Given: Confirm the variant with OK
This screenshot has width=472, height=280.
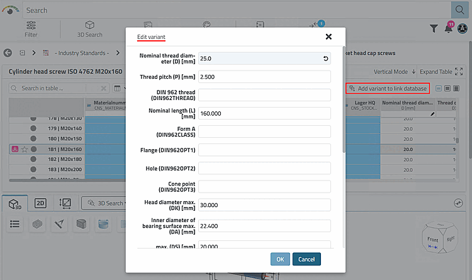Looking at the screenshot, I should (280, 259).
